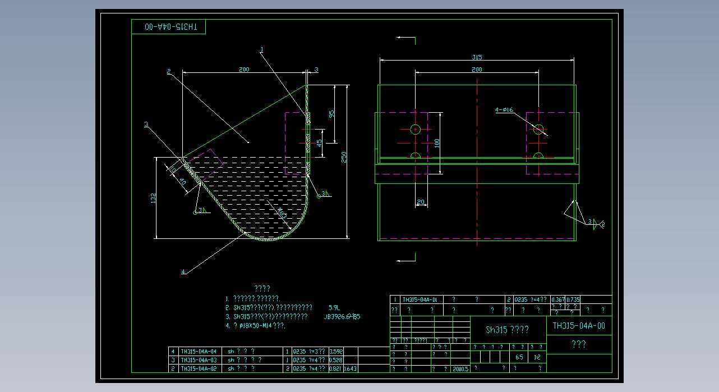
Task: Select the mirrored TH315-04A-00 title box
Action: 169,27
